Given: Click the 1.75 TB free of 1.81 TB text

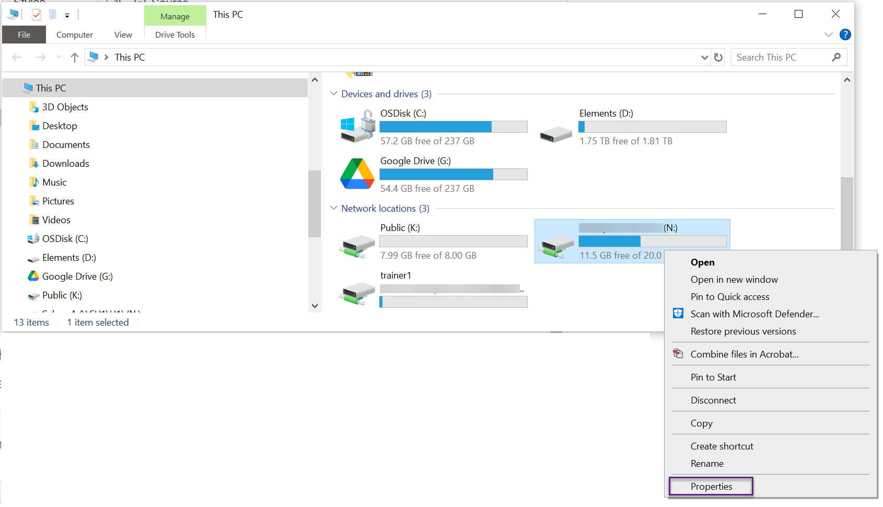Looking at the screenshot, I should click(626, 141).
